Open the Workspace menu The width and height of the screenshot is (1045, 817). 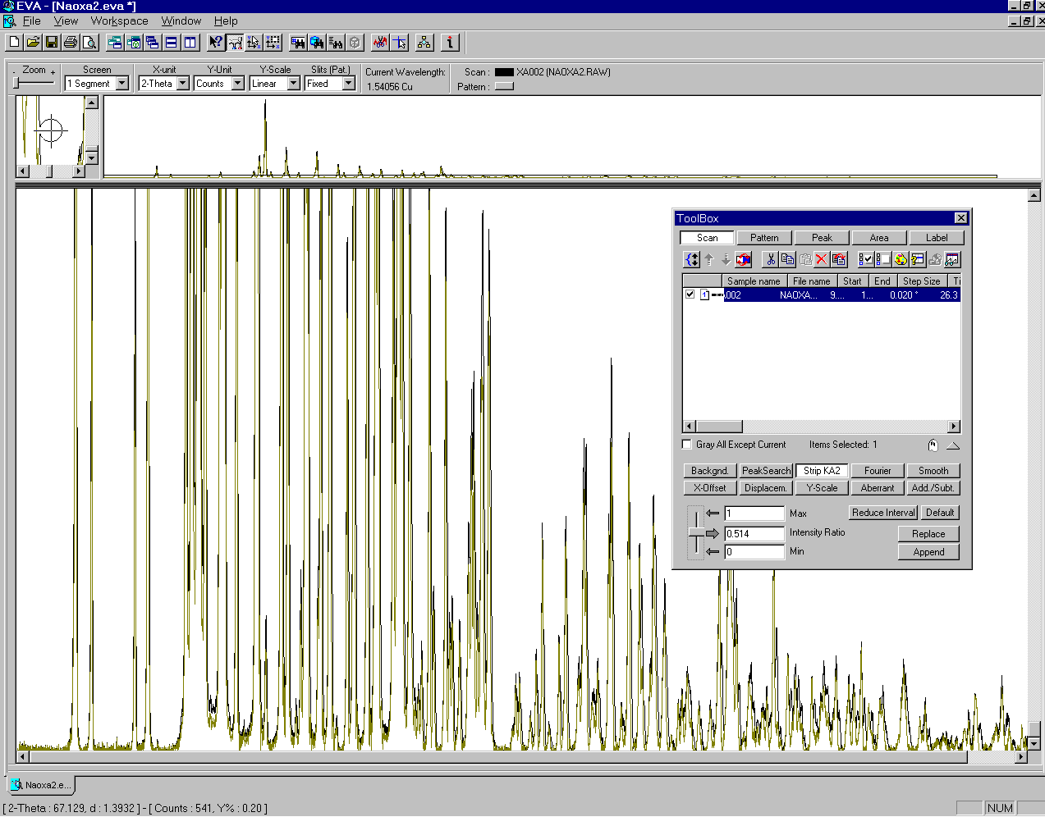(119, 21)
